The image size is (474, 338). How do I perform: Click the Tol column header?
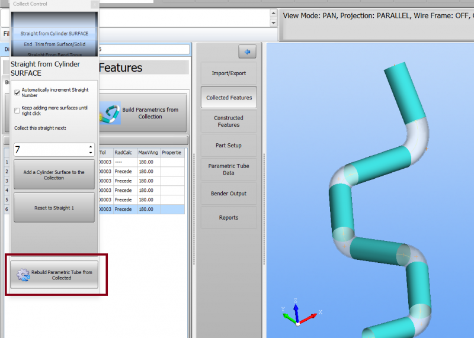tap(106, 153)
